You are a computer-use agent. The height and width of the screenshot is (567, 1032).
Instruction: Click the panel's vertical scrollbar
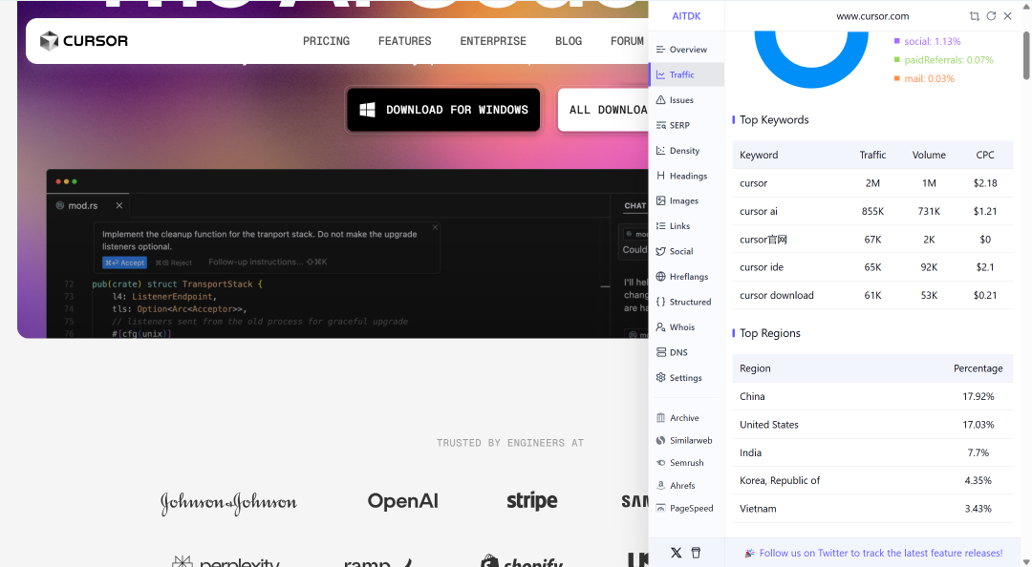(x=1026, y=55)
